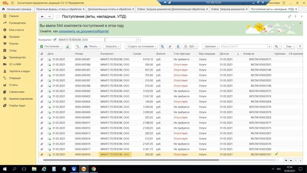The width and height of the screenshot is (307, 173).
Task: Toggle the Контрагент filter checkbox
Action: coord(55,39)
